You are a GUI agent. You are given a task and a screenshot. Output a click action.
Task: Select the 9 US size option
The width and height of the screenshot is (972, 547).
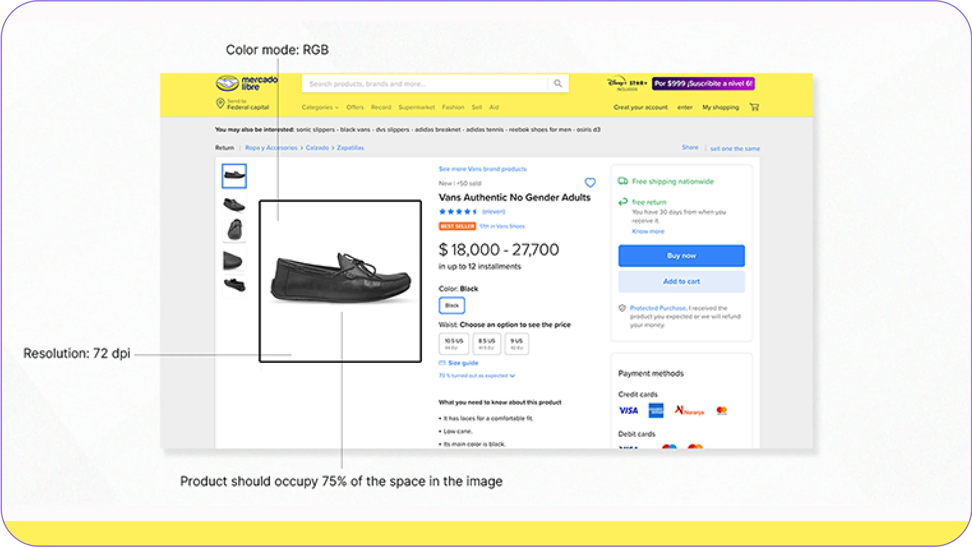click(516, 344)
